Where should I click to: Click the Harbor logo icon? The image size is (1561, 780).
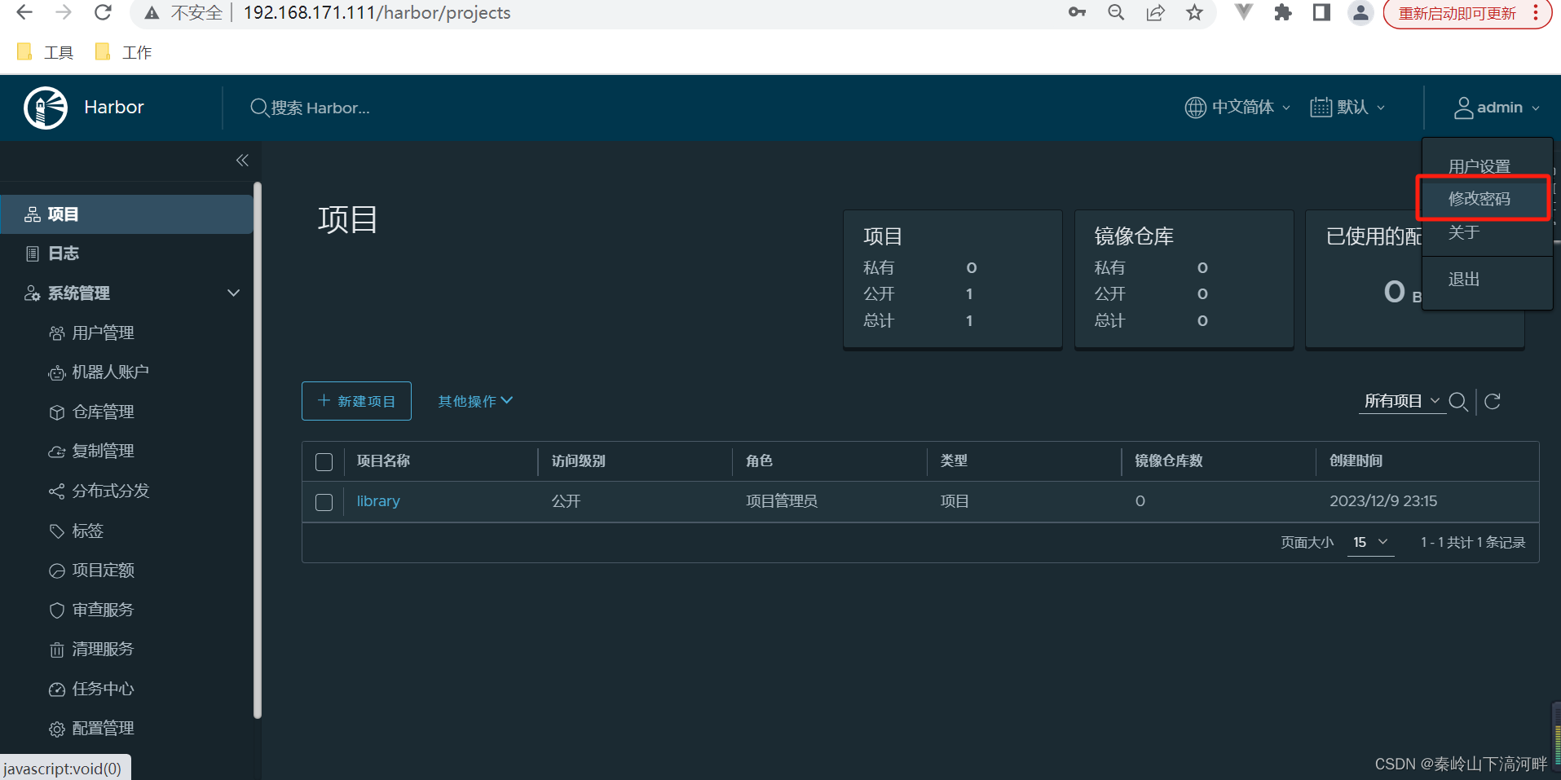tap(45, 107)
